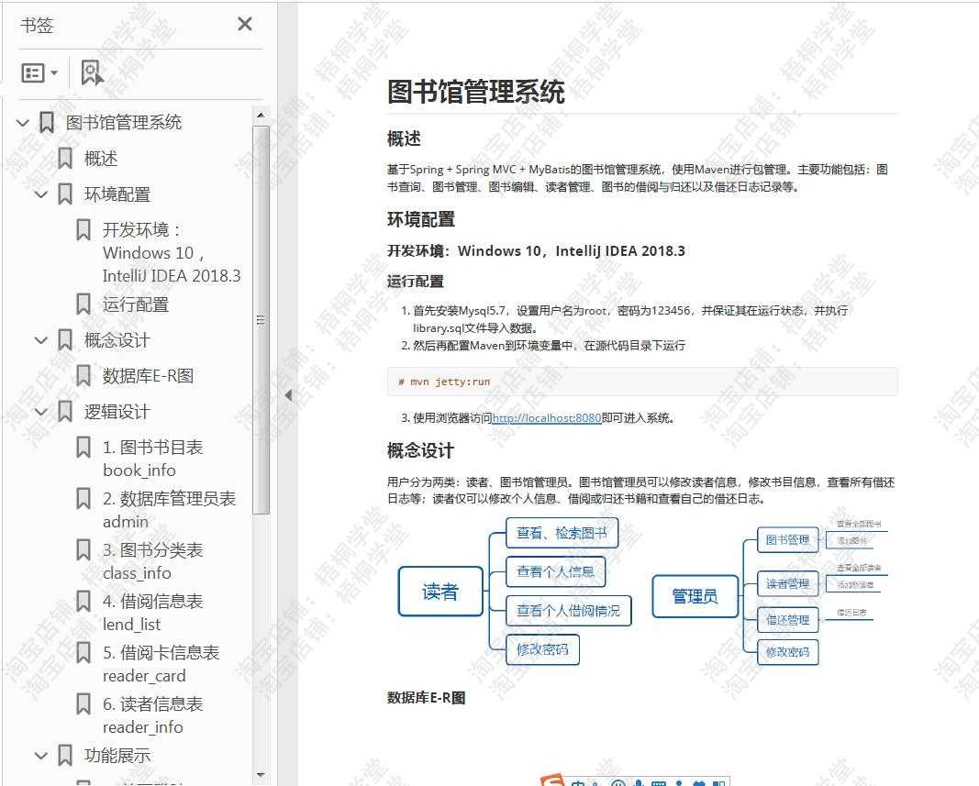This screenshot has width=979, height=786.
Task: Click the bookmark icon beside 数据库E-R图
Action: coord(83,376)
